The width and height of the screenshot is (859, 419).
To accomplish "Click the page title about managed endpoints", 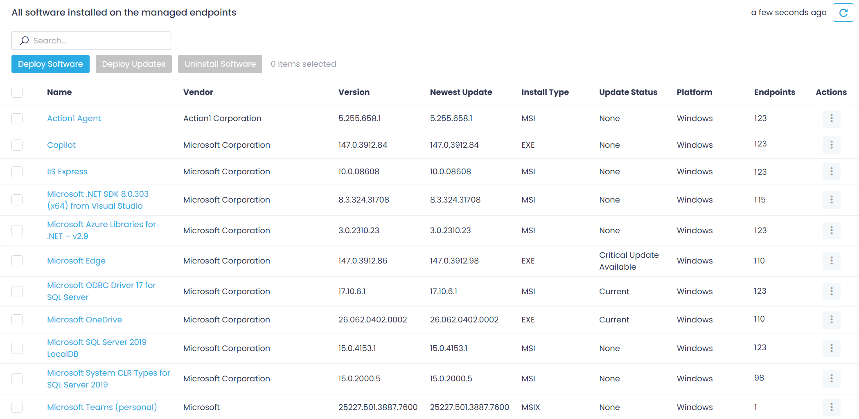I will point(124,12).
